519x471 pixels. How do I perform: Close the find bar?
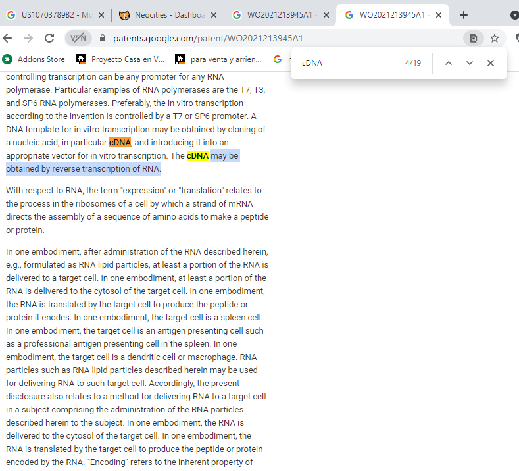point(491,63)
